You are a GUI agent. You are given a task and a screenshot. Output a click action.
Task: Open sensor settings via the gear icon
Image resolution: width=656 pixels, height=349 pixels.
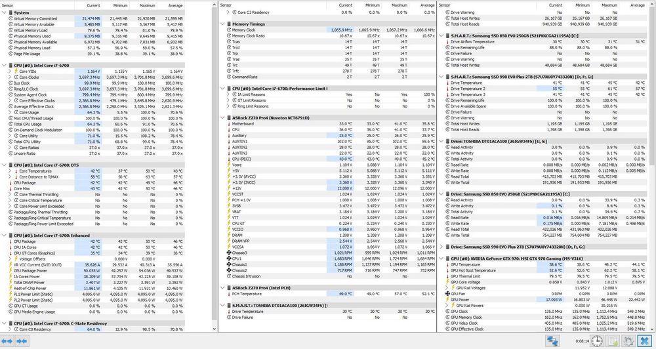(x=629, y=341)
